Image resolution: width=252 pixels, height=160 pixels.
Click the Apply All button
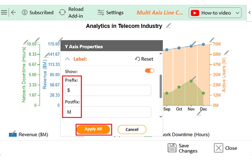[x=93, y=129]
